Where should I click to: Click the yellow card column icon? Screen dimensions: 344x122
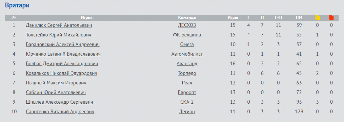click(x=317, y=18)
